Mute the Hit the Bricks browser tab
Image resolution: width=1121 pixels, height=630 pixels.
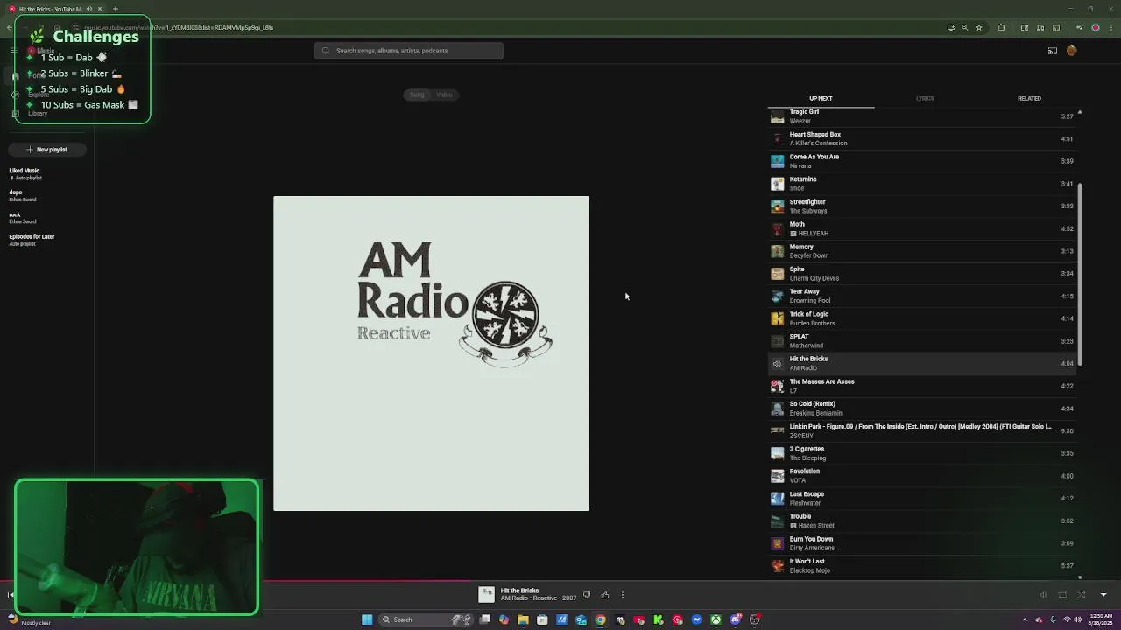click(x=88, y=9)
